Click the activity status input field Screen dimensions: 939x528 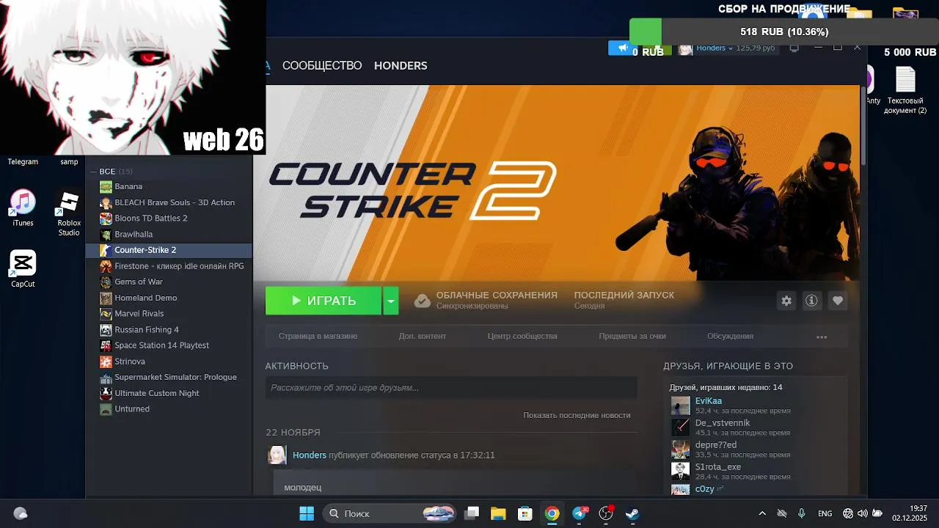pos(451,388)
